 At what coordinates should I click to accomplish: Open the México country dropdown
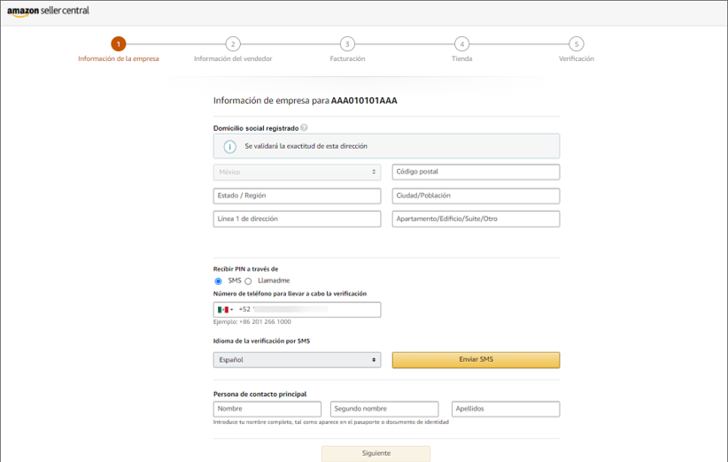click(298, 172)
